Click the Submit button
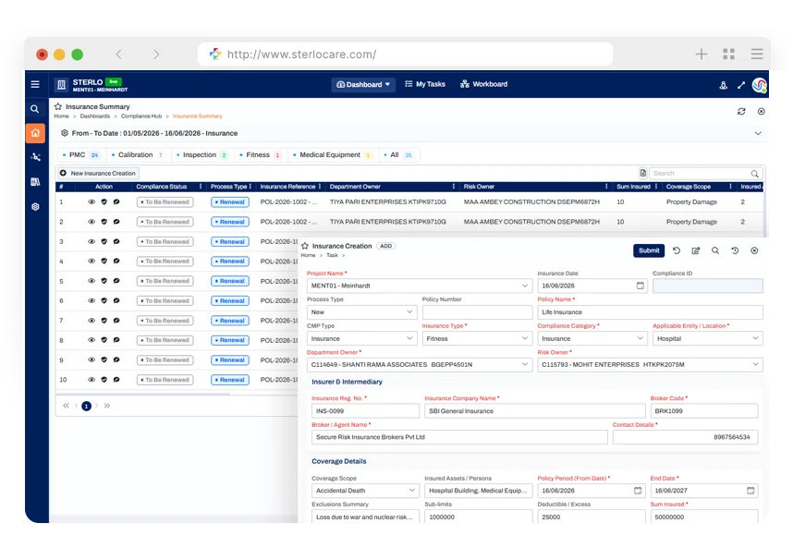 click(649, 250)
